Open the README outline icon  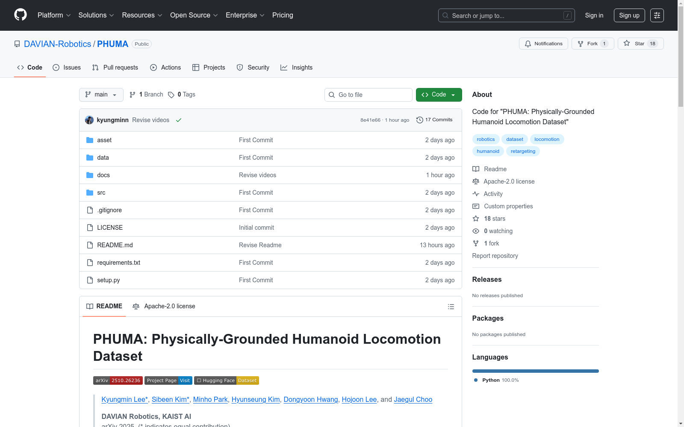point(451,307)
